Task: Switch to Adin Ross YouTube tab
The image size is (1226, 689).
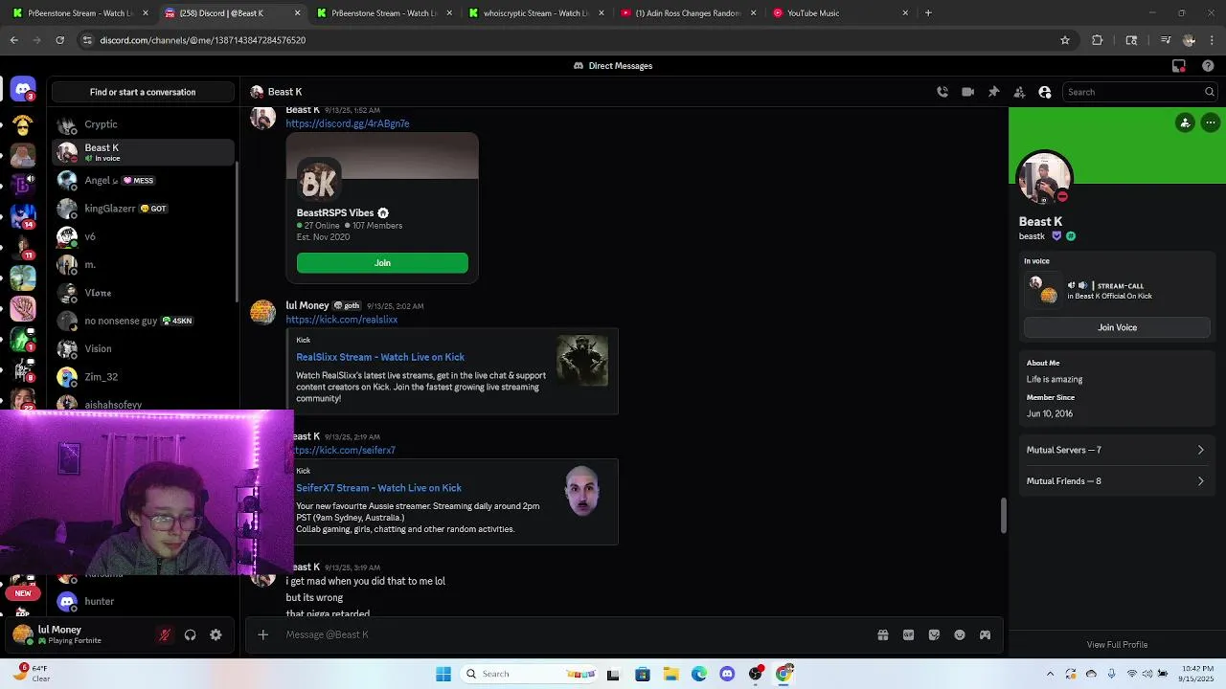Action: tap(688, 13)
